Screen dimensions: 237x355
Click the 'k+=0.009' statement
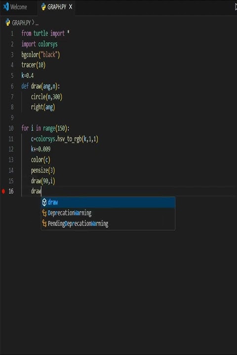coord(40,149)
